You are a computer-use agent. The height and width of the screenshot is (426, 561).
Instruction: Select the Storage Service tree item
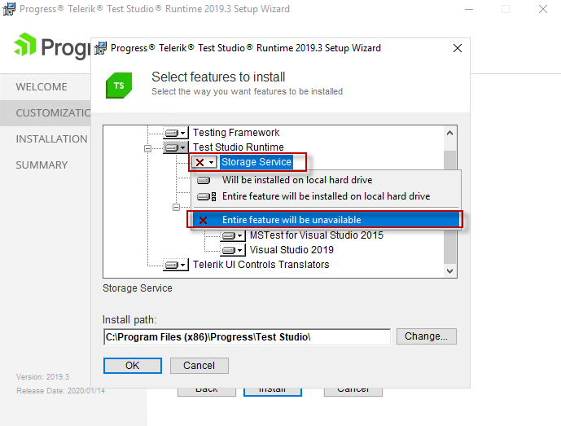point(256,162)
